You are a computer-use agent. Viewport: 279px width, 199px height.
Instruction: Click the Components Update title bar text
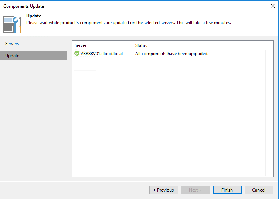[24, 6]
